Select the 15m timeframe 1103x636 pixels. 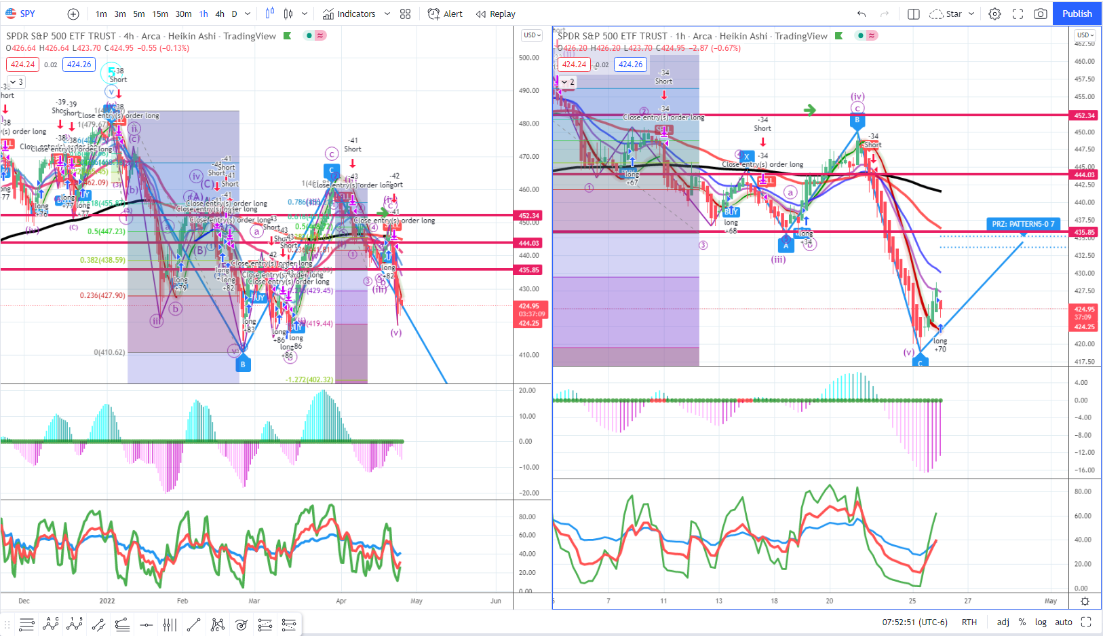click(160, 14)
